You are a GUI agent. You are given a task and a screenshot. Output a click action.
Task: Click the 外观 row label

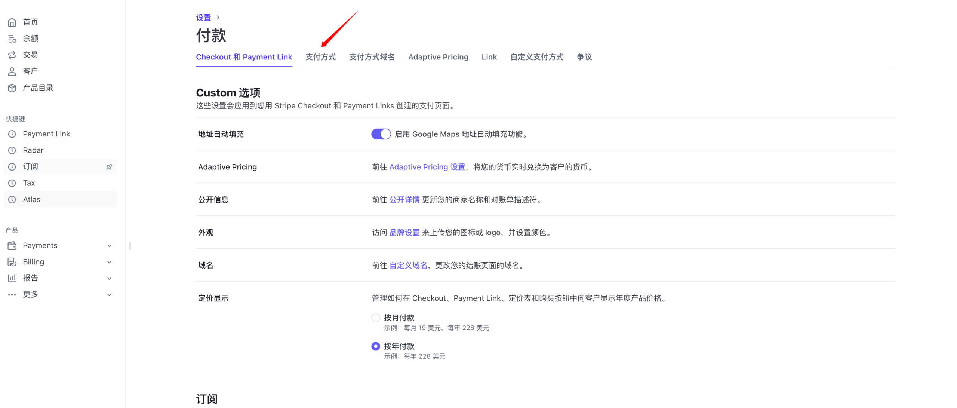206,233
